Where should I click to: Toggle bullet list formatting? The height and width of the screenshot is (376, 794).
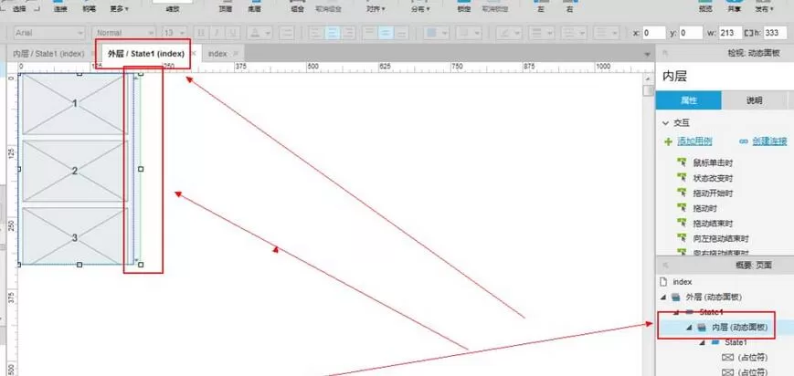287,33
